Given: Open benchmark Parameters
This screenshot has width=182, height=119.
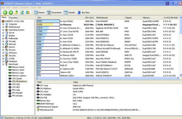Looking at the screenshot, I should pyautogui.click(x=54, y=13).
